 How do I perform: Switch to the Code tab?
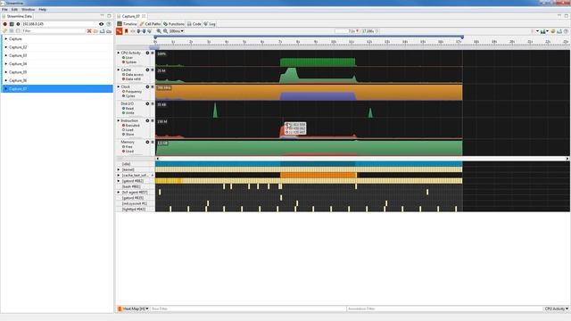click(194, 24)
